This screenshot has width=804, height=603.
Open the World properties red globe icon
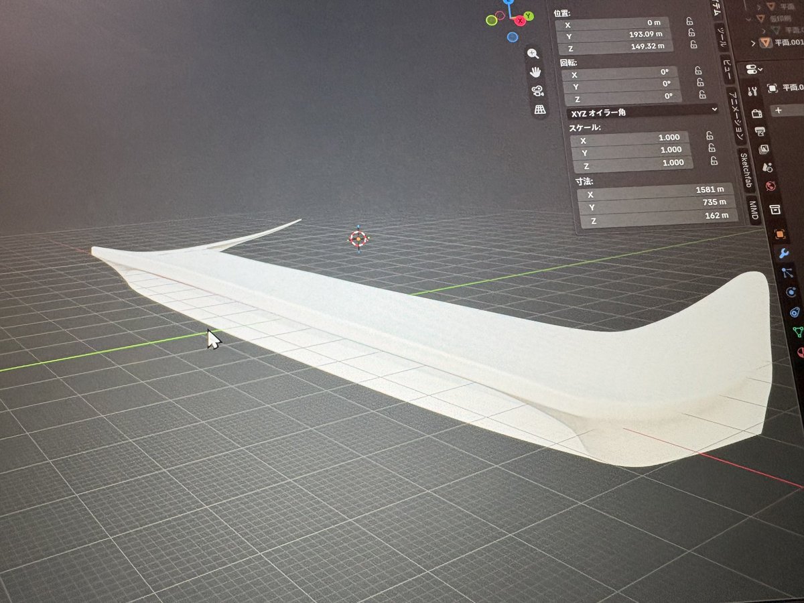(770, 187)
